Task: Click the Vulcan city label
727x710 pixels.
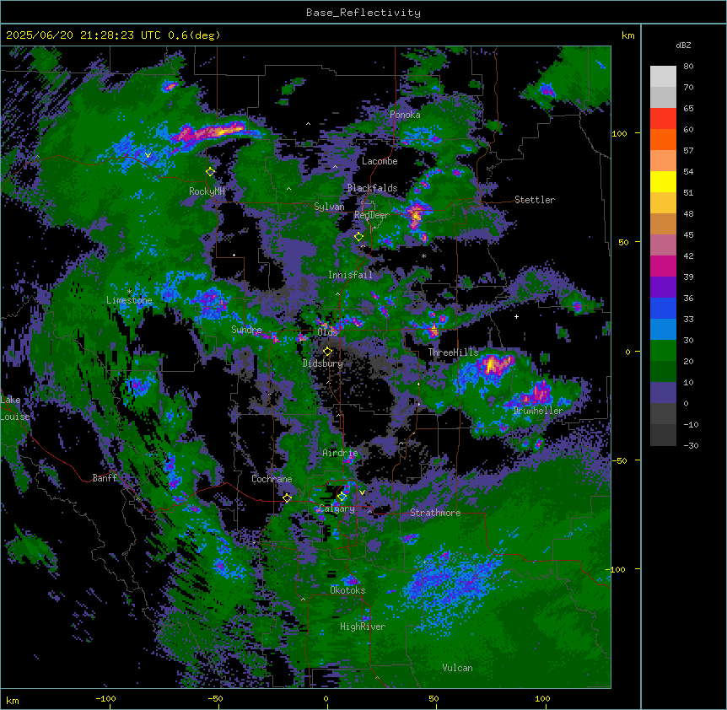Action: (458, 668)
